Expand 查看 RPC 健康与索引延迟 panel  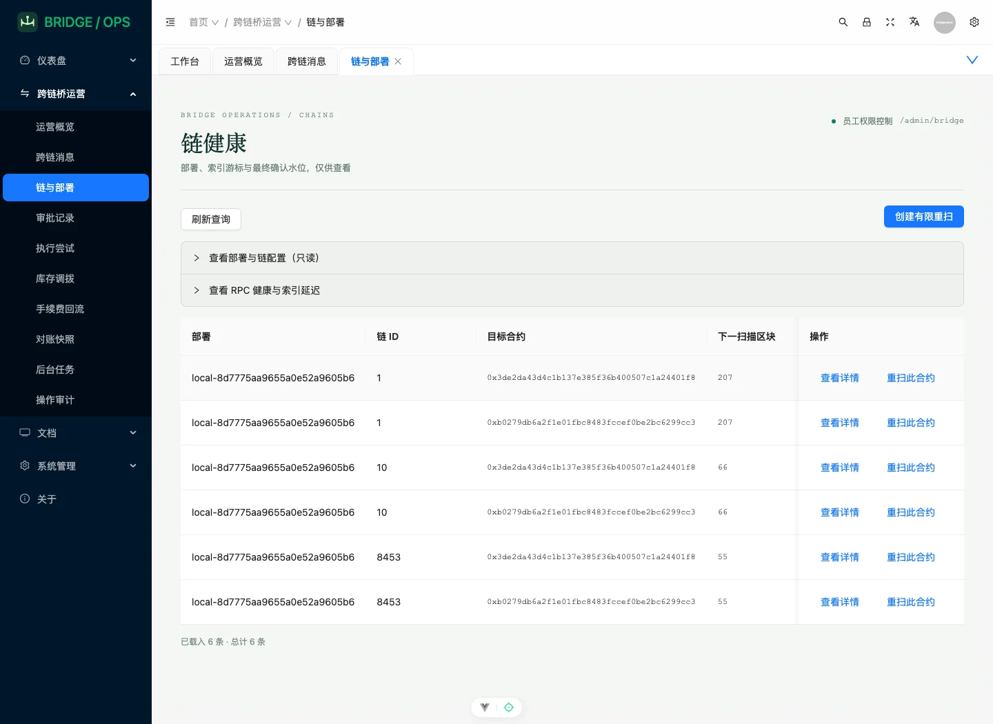[x=572, y=290]
